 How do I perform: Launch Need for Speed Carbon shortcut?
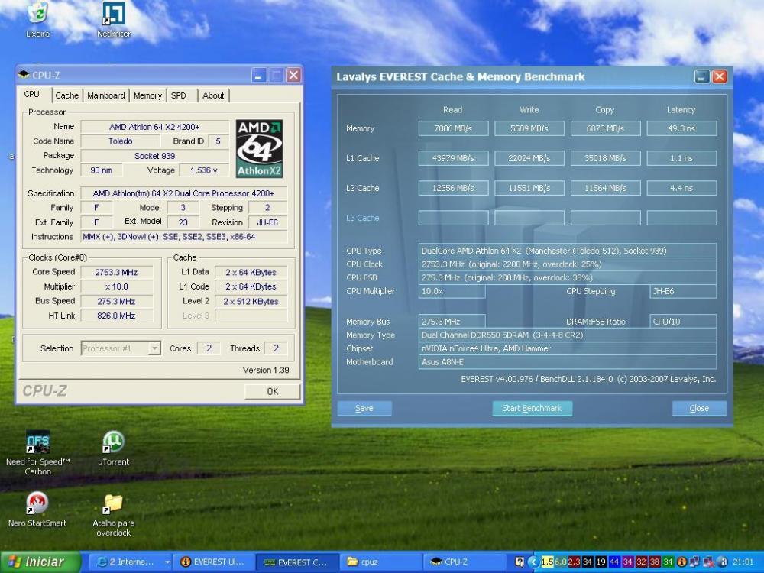coord(37,442)
